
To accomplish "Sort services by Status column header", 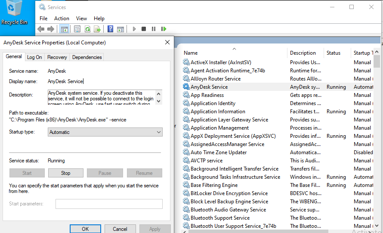I will pos(337,53).
